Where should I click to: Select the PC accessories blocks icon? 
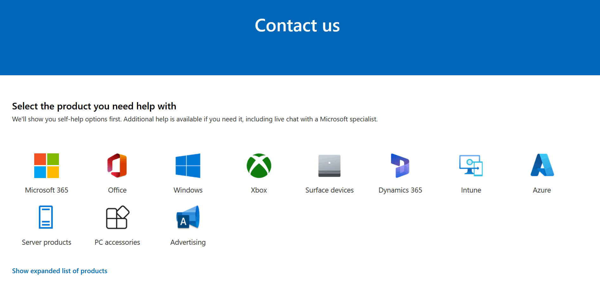(x=118, y=217)
